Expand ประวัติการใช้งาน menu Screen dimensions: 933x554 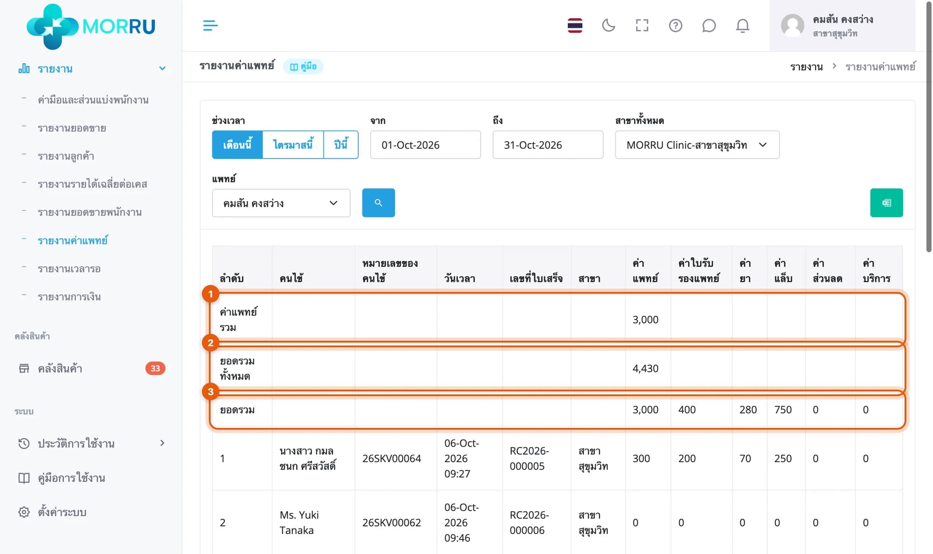point(92,443)
